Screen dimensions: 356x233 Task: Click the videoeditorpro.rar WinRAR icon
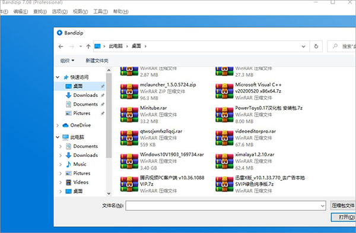[x=224, y=138]
